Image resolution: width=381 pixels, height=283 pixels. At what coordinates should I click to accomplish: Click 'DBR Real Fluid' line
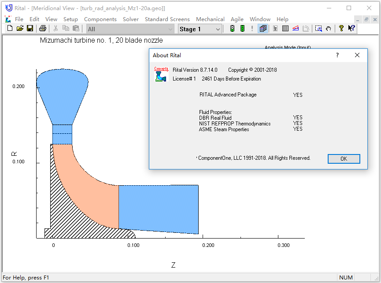tap(215, 118)
